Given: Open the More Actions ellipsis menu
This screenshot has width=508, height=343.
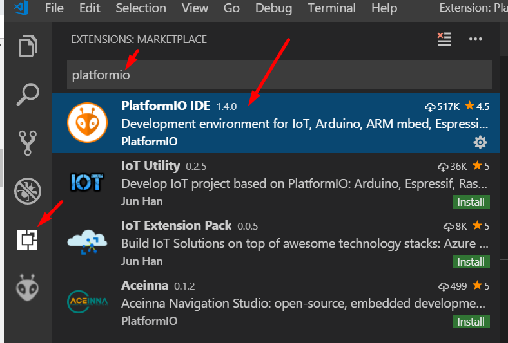Looking at the screenshot, I should pos(476,39).
